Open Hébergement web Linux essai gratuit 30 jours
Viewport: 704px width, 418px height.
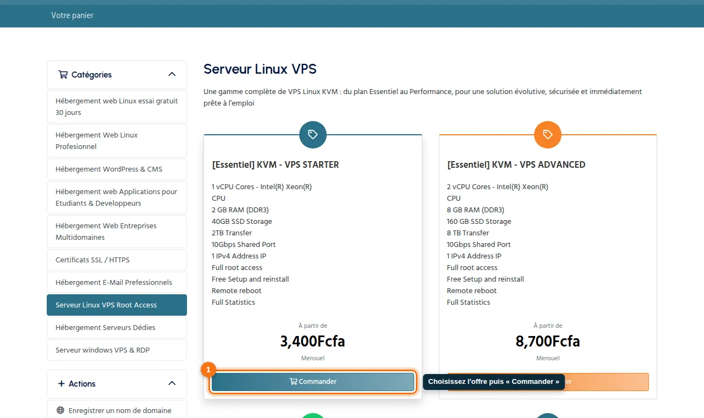point(117,107)
